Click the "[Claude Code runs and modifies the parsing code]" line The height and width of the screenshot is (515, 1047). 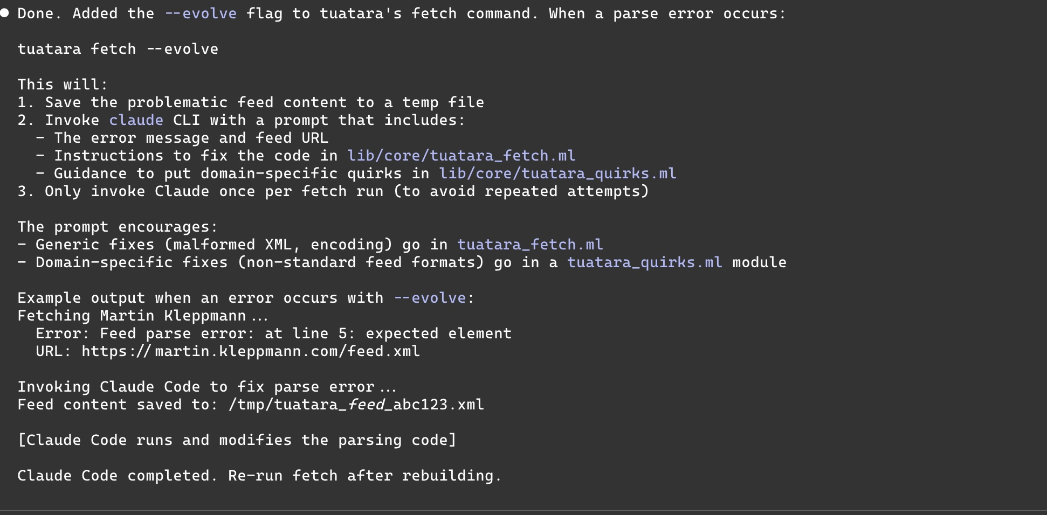coord(237,440)
